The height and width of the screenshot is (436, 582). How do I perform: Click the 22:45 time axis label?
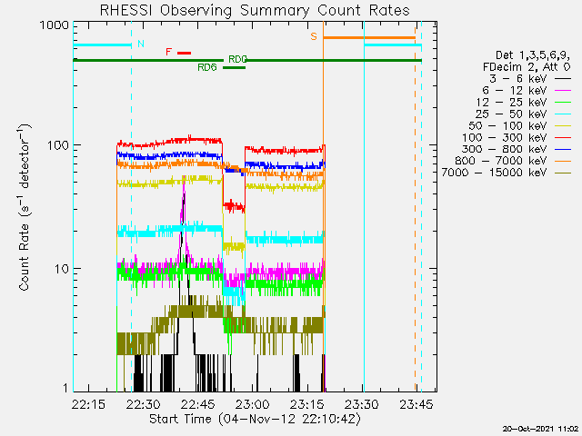click(x=198, y=404)
